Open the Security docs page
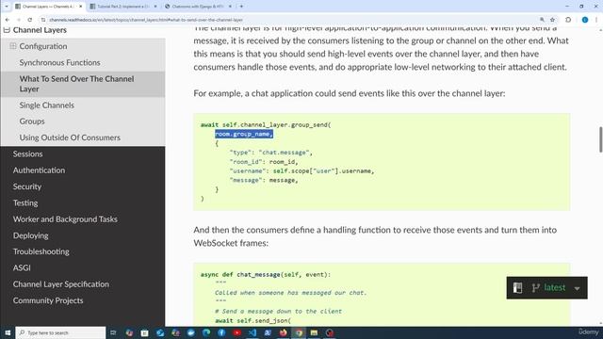The height and width of the screenshot is (339, 603). 27,186
